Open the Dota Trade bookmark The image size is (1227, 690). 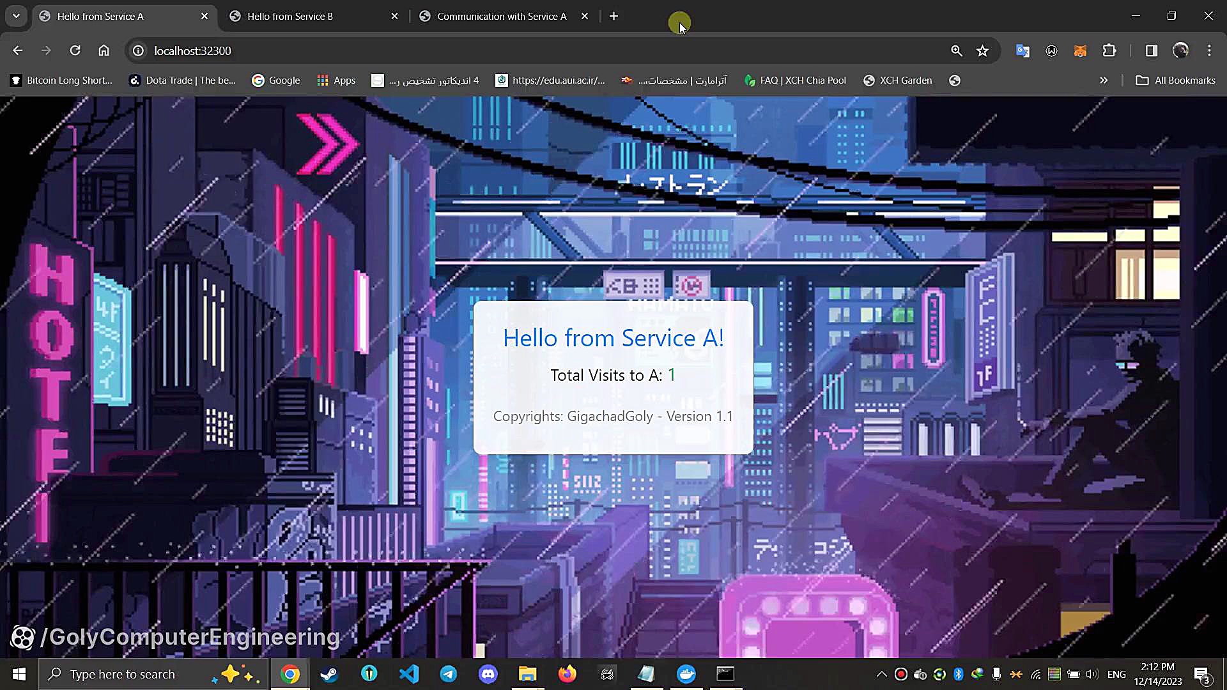(x=182, y=80)
